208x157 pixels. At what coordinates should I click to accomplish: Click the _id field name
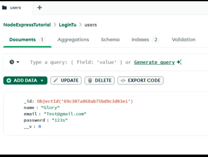click(x=28, y=101)
